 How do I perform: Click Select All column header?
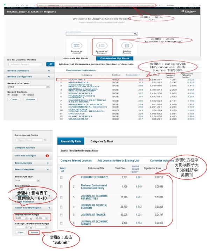coord(62,170)
